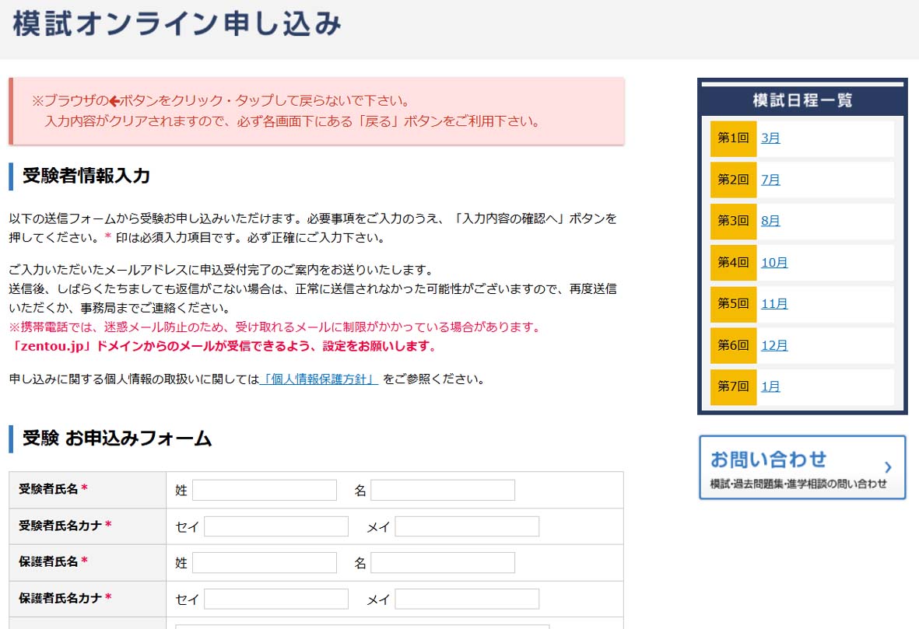Click the 保護者氏名カナ メイ input

tap(467, 599)
